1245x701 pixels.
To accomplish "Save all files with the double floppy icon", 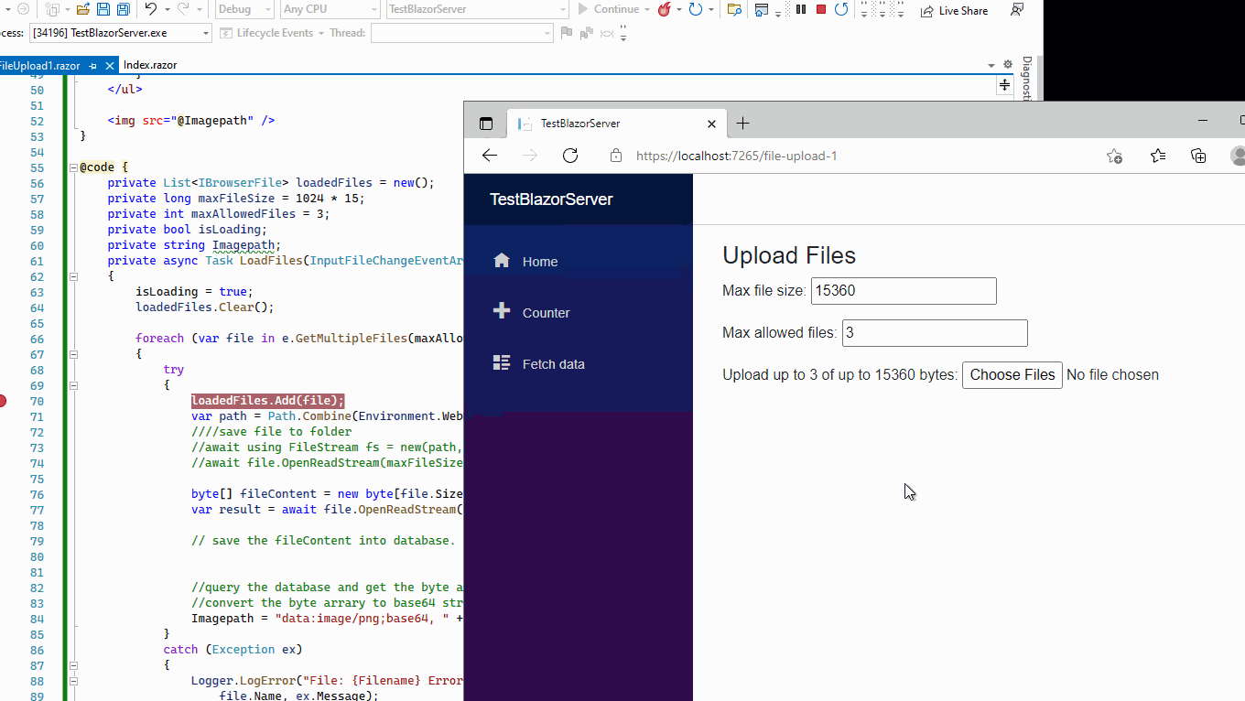I will coord(123,9).
